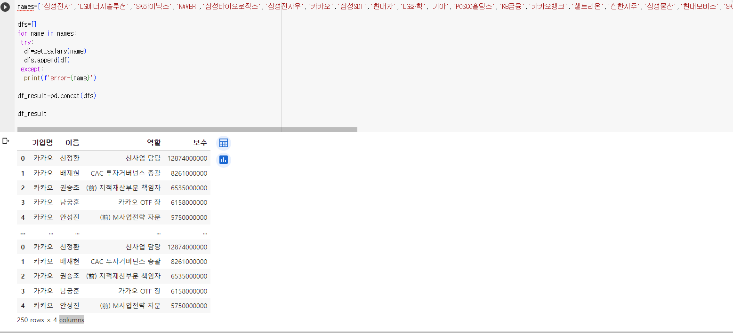Click the 'dfs=[]' code line
Screen dimensions: 733x333
click(x=27, y=24)
